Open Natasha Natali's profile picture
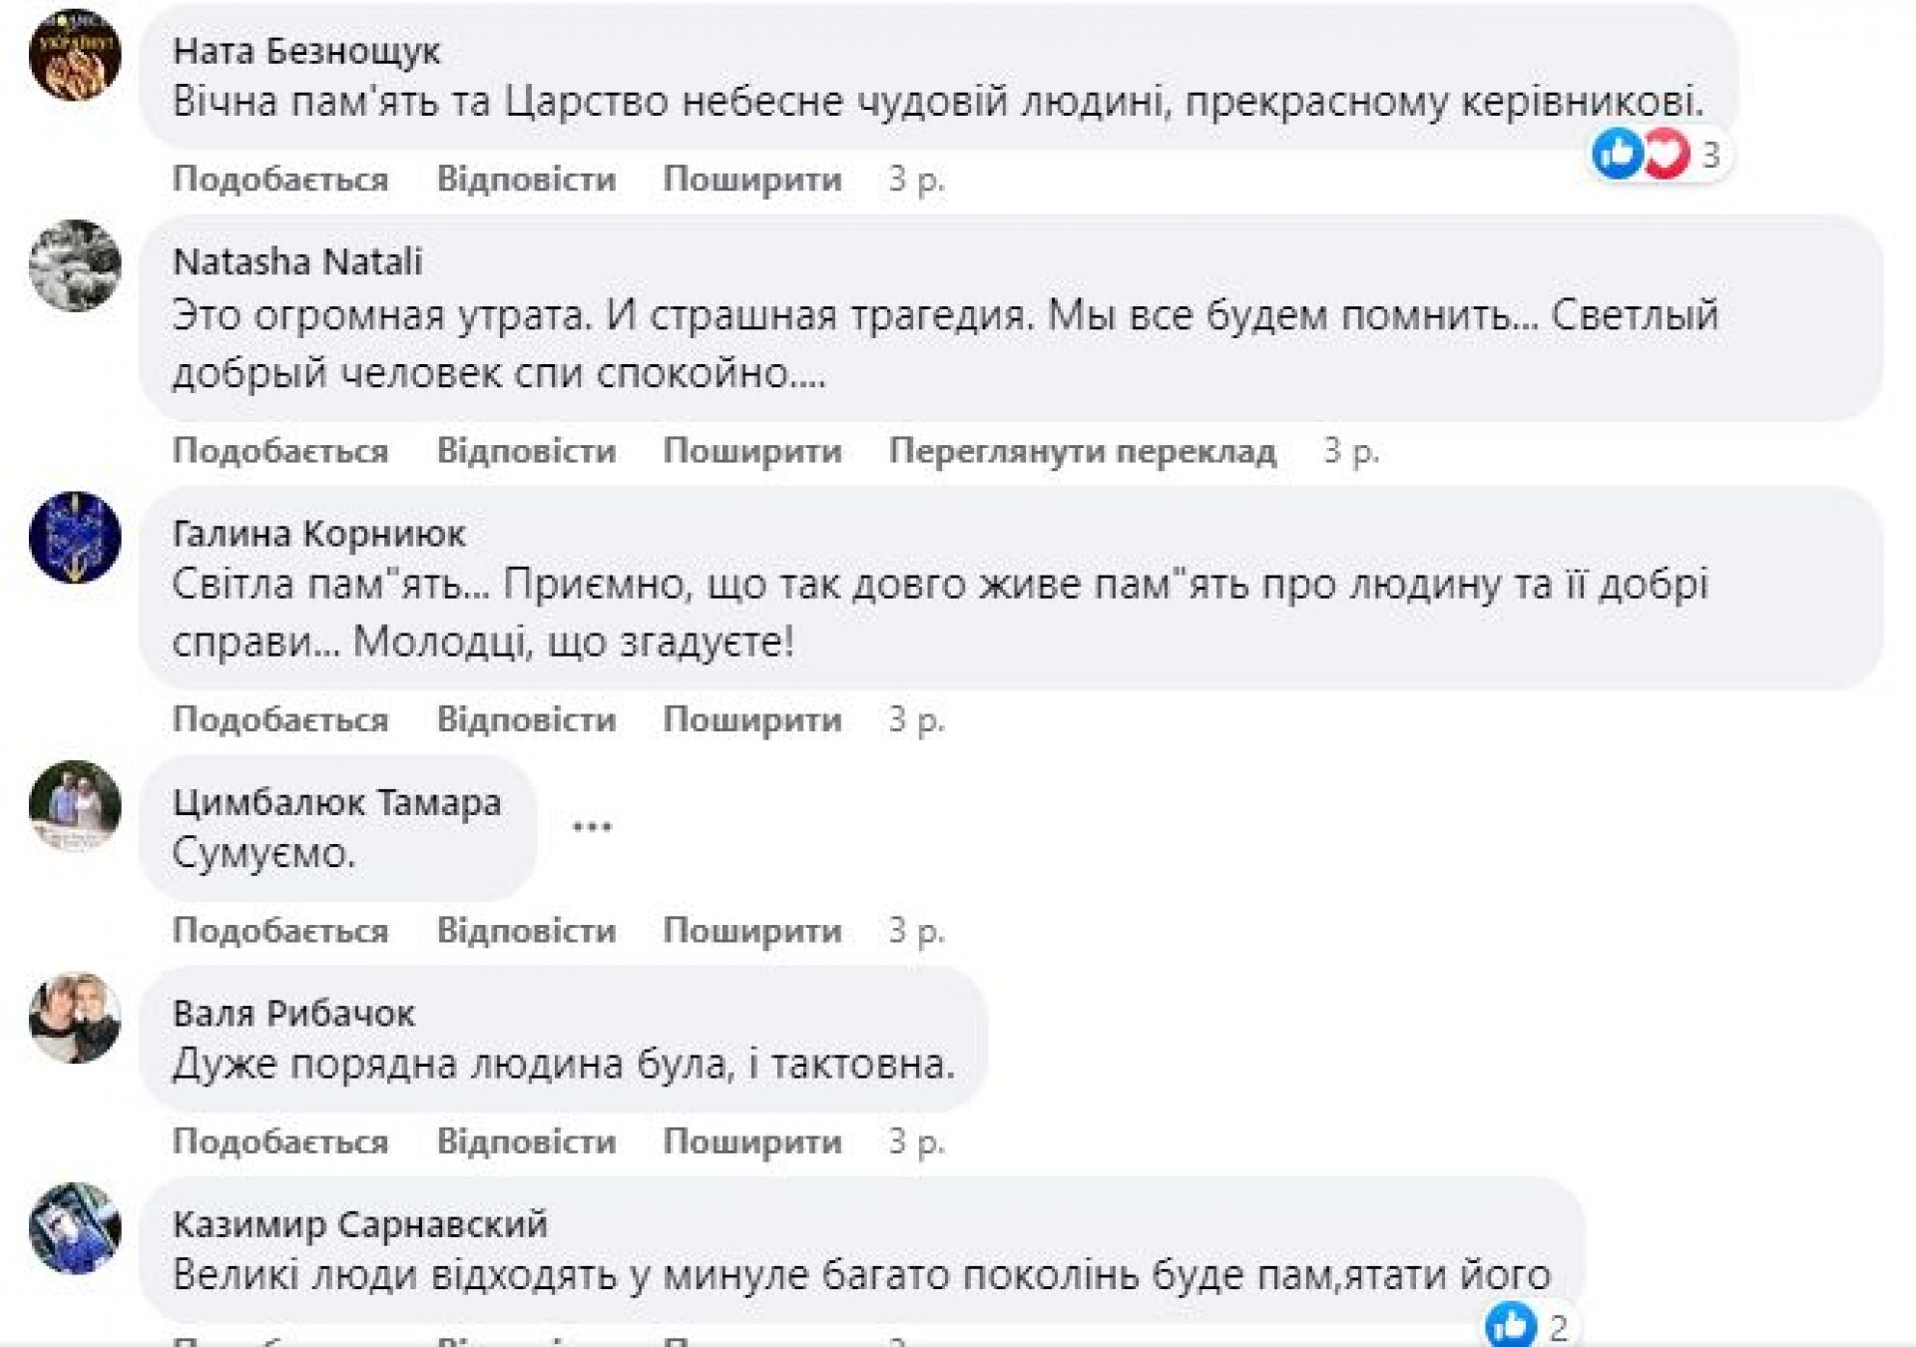The width and height of the screenshot is (1916, 1347). click(x=75, y=265)
